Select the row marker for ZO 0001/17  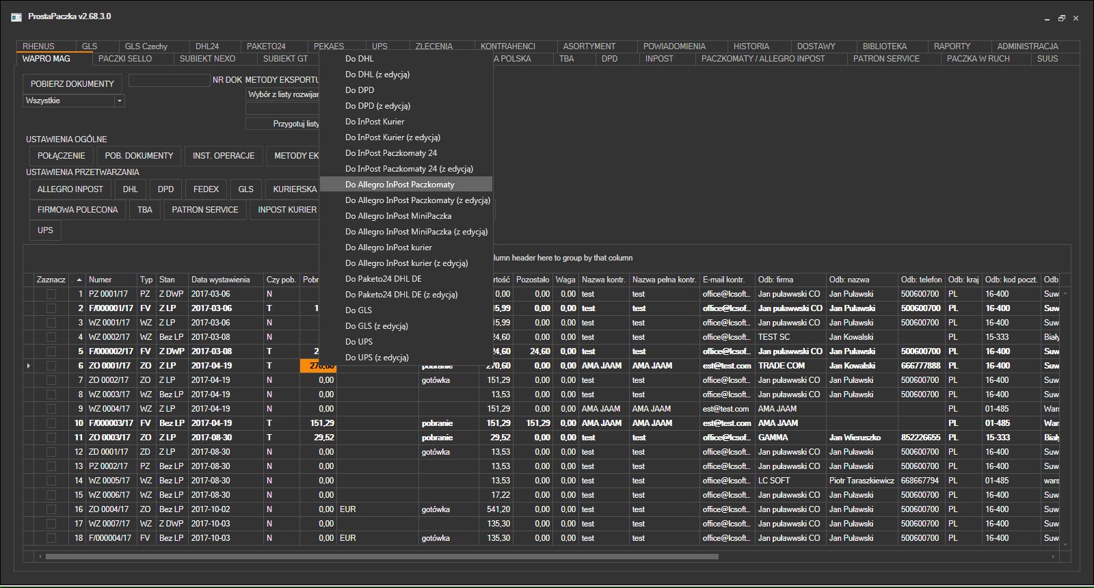[29, 366]
